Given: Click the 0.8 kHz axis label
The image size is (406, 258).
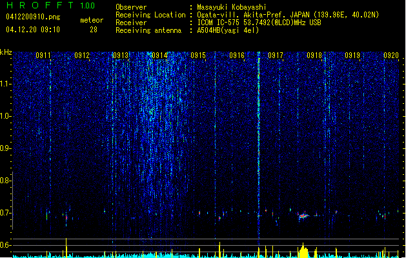Looking at the screenshot, I should [x=5, y=181].
